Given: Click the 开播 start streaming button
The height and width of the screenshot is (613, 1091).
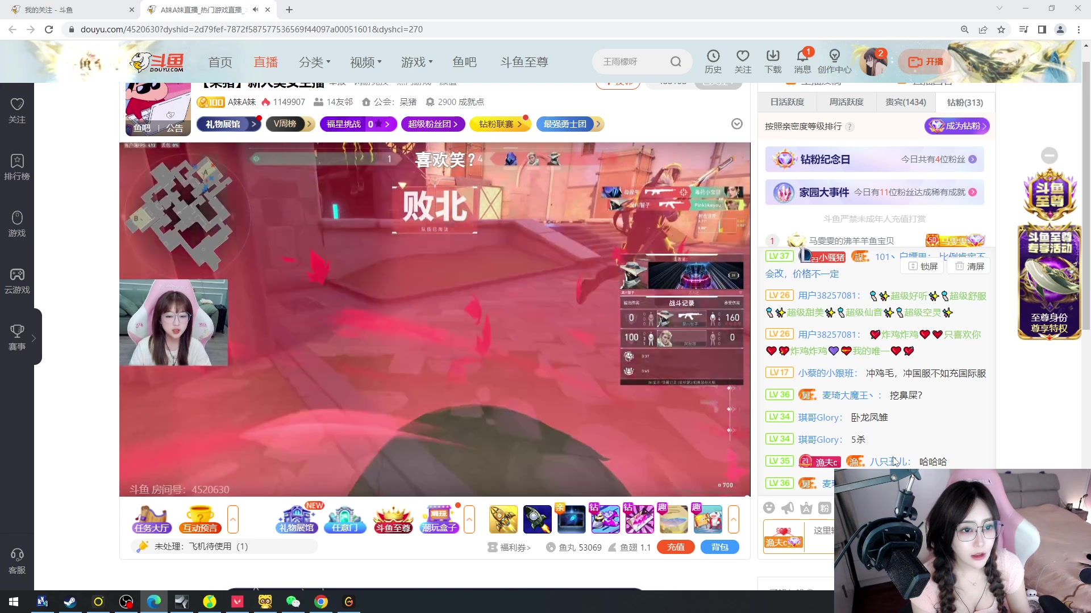Looking at the screenshot, I should [x=925, y=62].
